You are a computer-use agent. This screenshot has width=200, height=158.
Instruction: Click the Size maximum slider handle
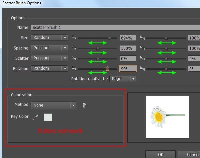166,38
